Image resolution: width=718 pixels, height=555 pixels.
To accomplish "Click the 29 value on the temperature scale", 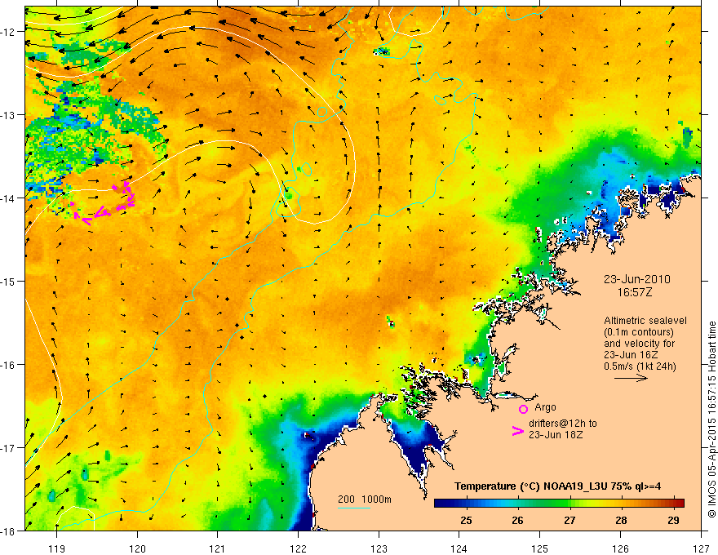I will (x=673, y=520).
